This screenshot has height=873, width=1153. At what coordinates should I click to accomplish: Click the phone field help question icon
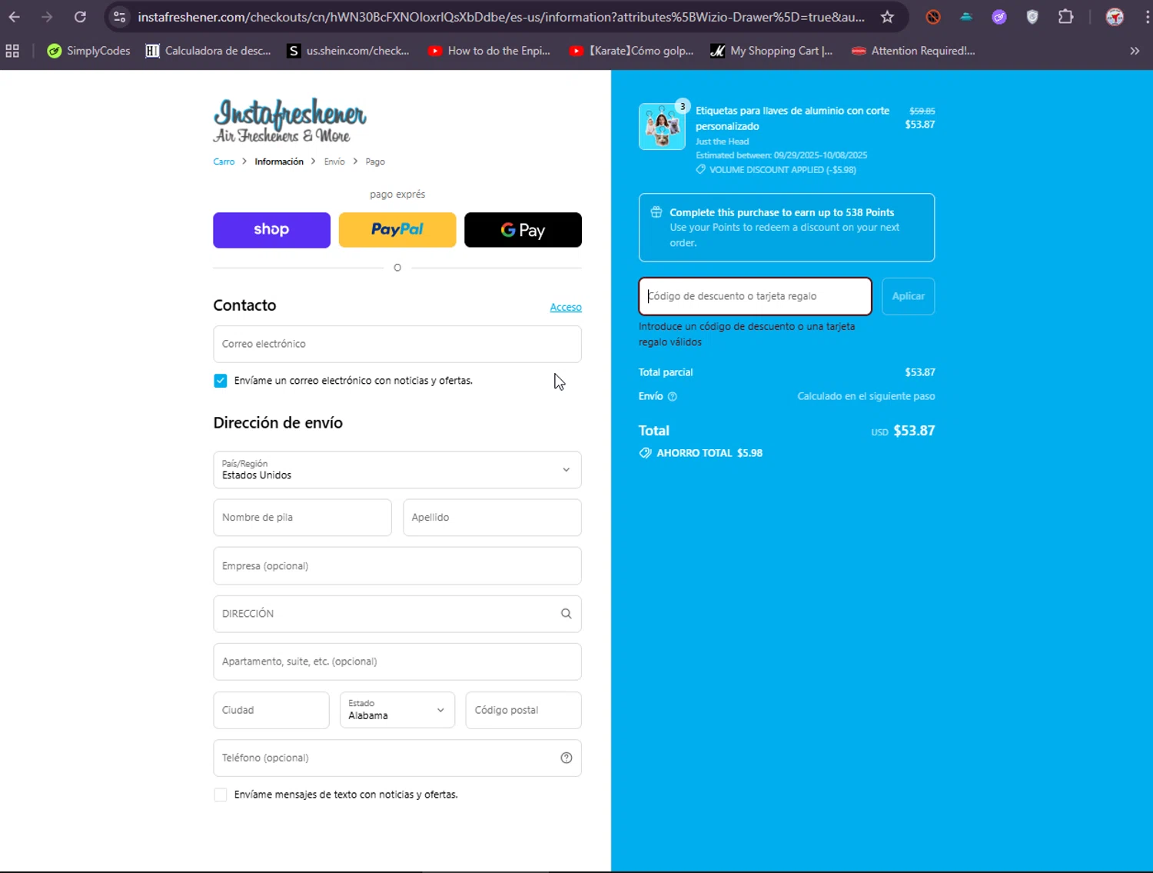tap(567, 758)
